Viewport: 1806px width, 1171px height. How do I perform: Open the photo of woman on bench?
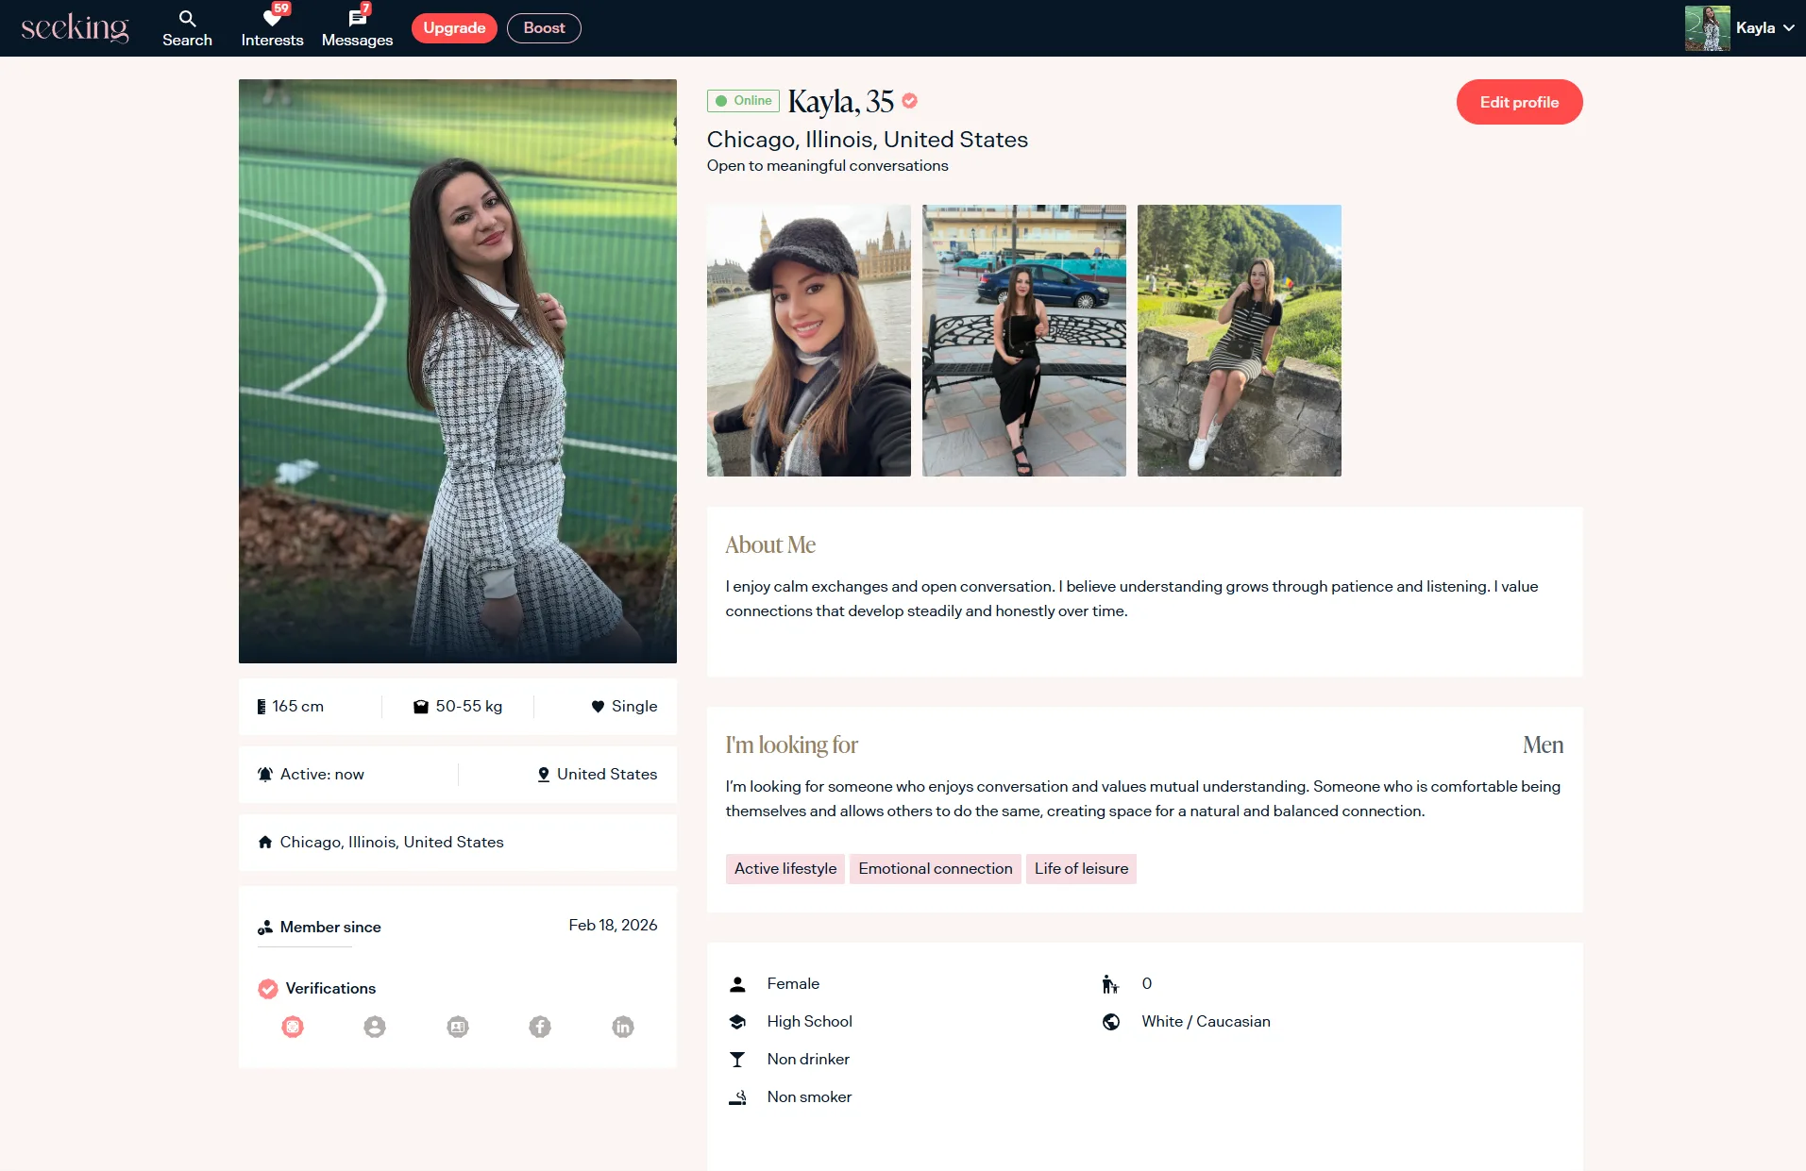pyautogui.click(x=1024, y=341)
